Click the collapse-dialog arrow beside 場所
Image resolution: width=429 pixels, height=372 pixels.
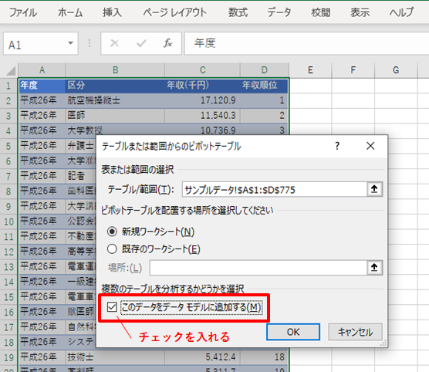coord(374,268)
